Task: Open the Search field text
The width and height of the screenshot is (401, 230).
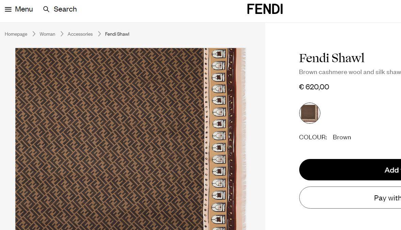Action: pyautogui.click(x=65, y=9)
